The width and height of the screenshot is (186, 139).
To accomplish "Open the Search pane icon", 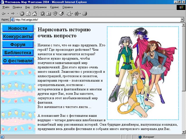I will [x=42, y=13].
